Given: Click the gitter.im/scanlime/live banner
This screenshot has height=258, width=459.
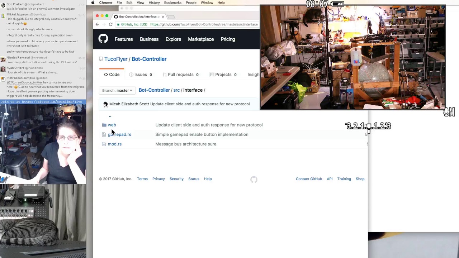Looking at the screenshot, I should 43,102.
